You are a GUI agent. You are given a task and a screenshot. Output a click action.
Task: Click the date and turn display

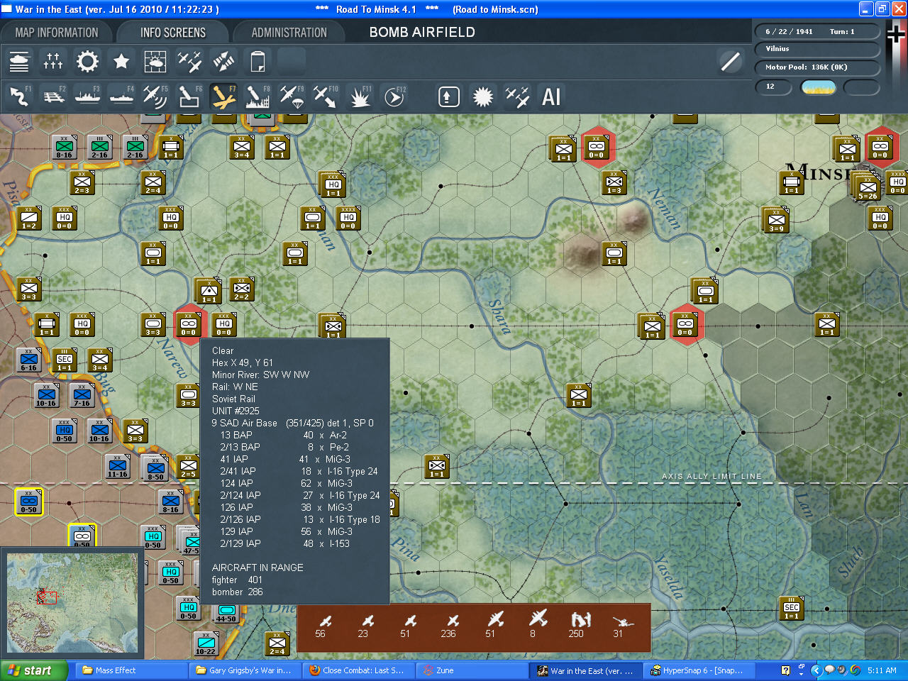(x=817, y=32)
